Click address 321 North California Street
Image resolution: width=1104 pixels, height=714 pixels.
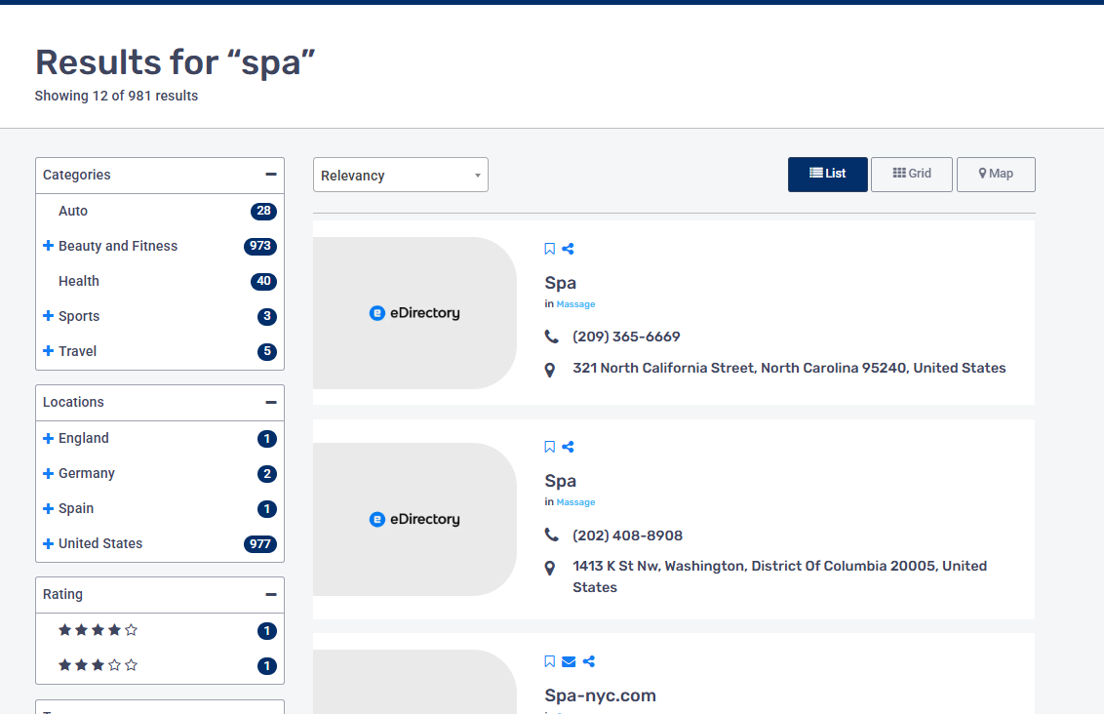coord(789,368)
